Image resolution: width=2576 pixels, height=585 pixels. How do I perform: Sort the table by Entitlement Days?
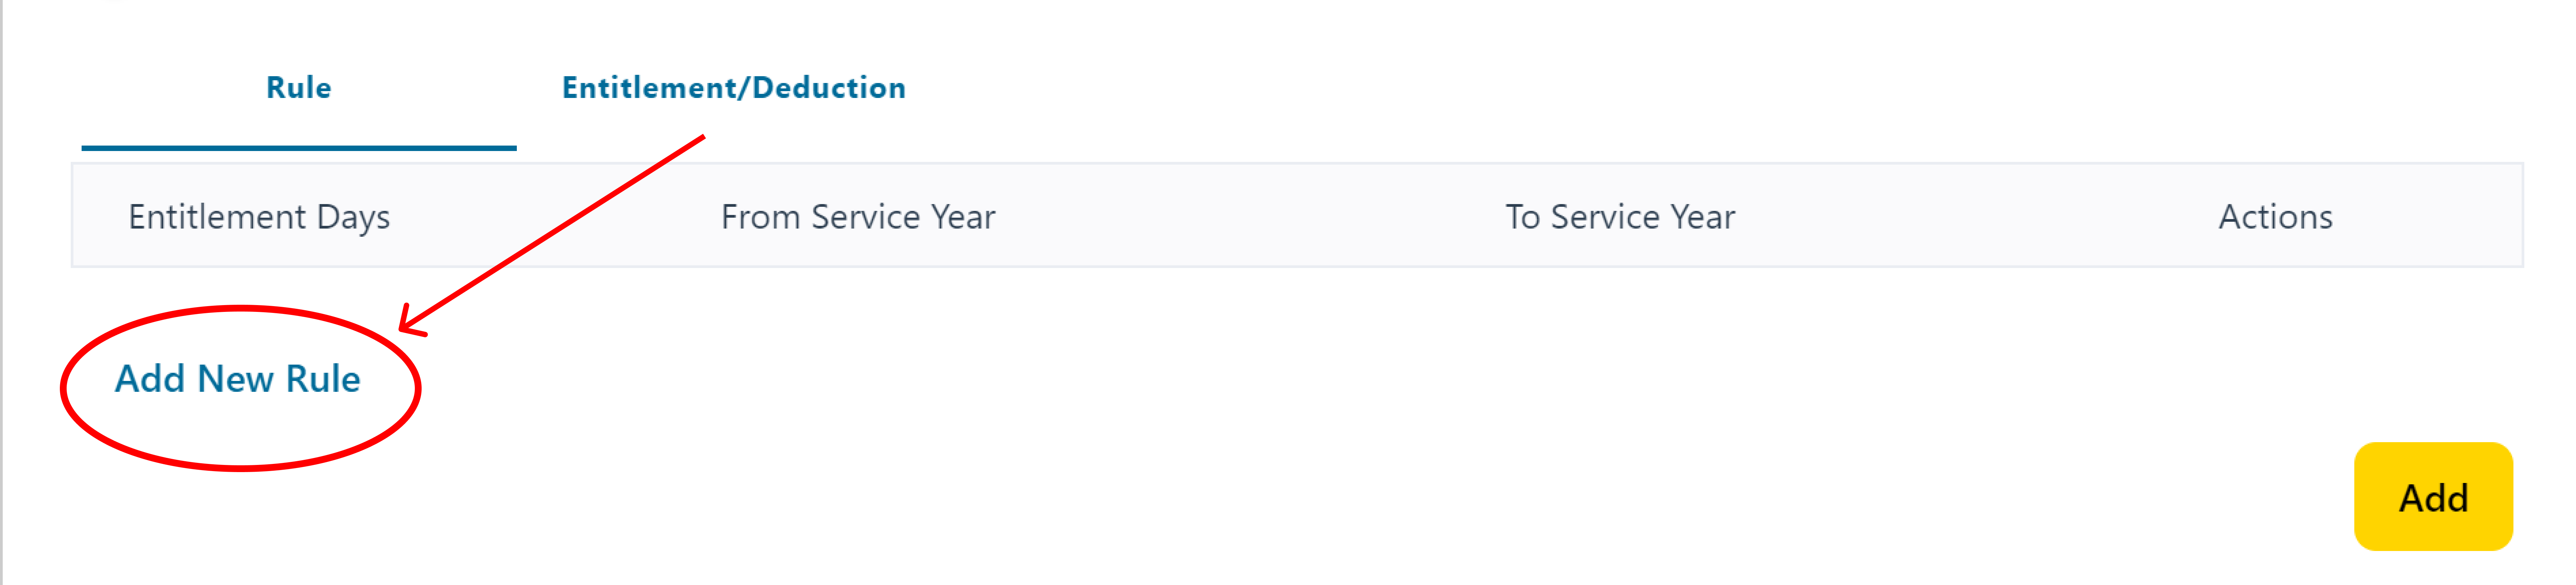click(x=259, y=217)
